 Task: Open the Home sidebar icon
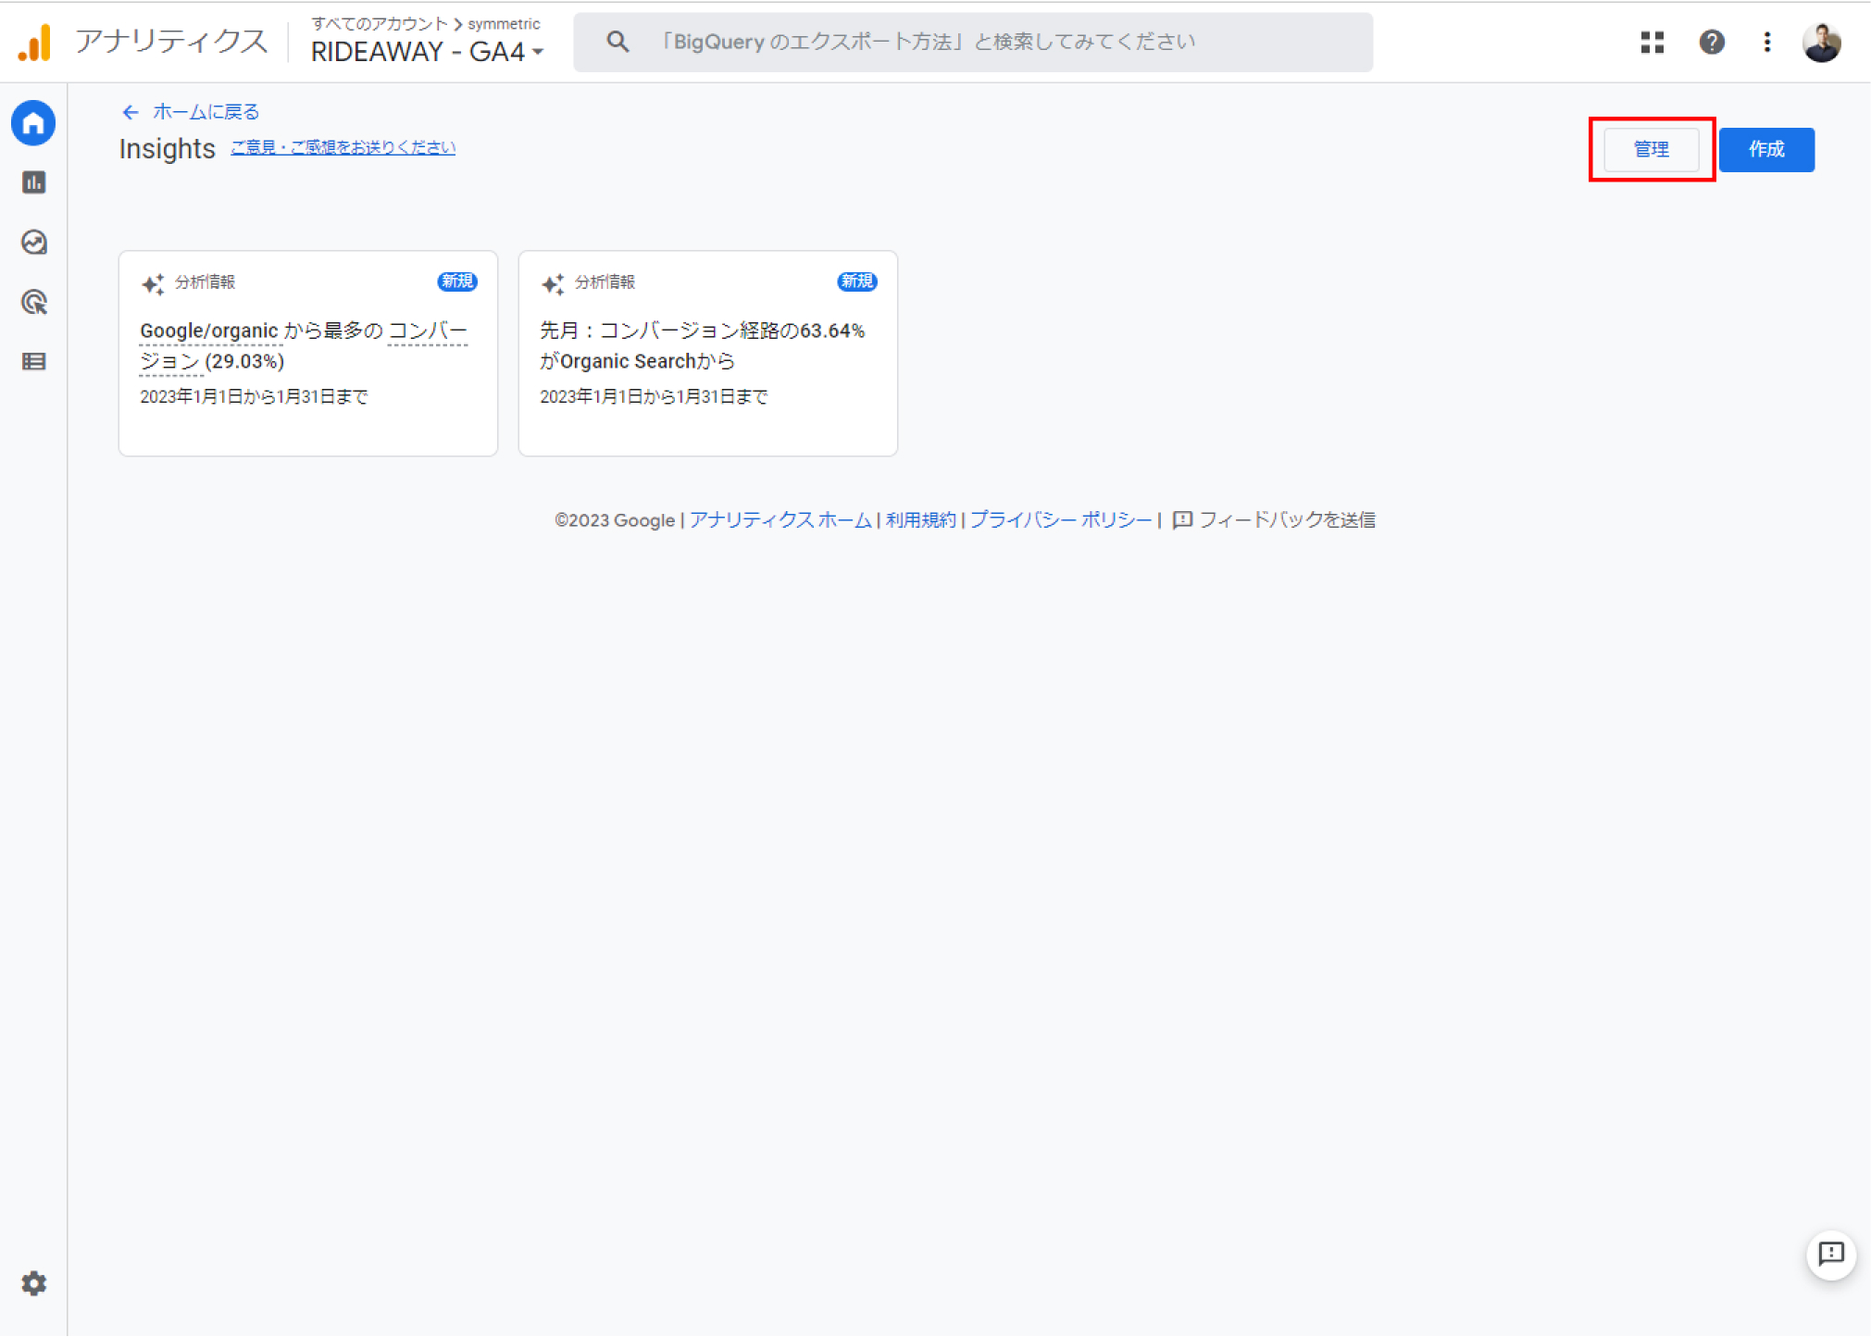[x=33, y=123]
